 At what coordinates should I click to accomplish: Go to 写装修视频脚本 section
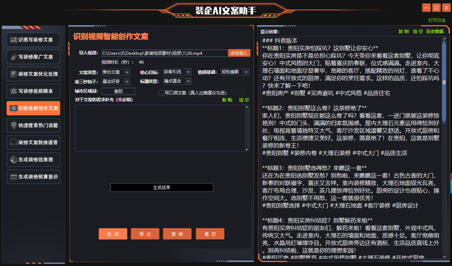(x=33, y=91)
